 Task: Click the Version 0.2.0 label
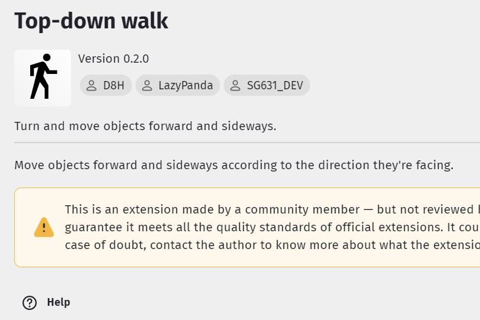tap(114, 59)
